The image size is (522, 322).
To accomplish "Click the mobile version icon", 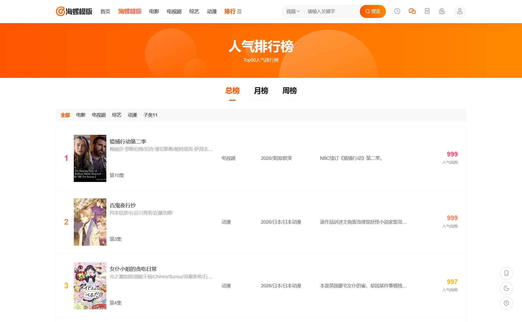I will [506, 273].
